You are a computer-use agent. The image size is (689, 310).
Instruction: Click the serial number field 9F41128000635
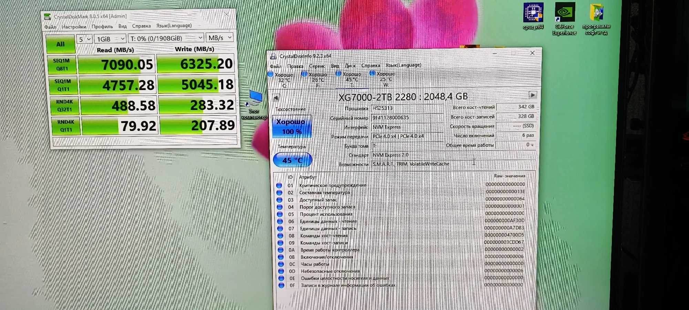(407, 118)
